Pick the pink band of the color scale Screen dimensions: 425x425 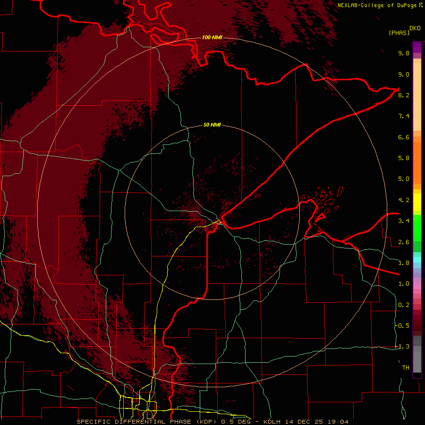pyautogui.click(x=417, y=286)
